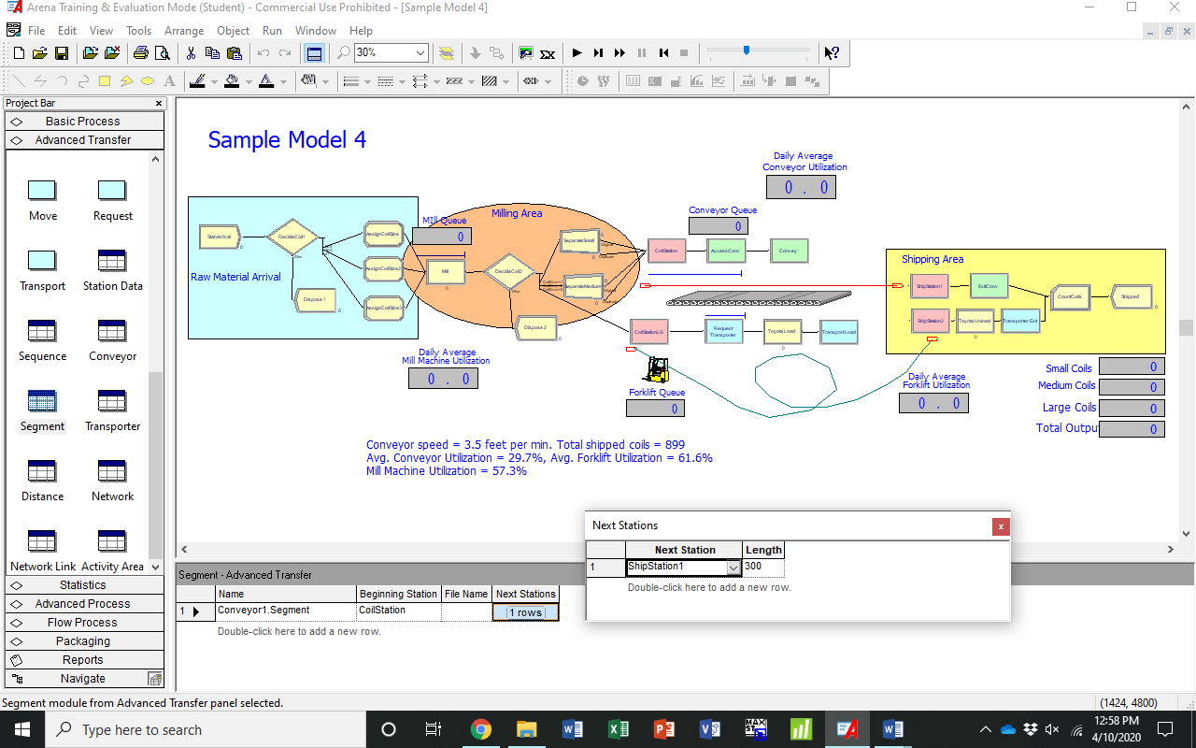Open the Line Color dropdown arrow
The image size is (1196, 748).
pyautogui.click(x=214, y=81)
